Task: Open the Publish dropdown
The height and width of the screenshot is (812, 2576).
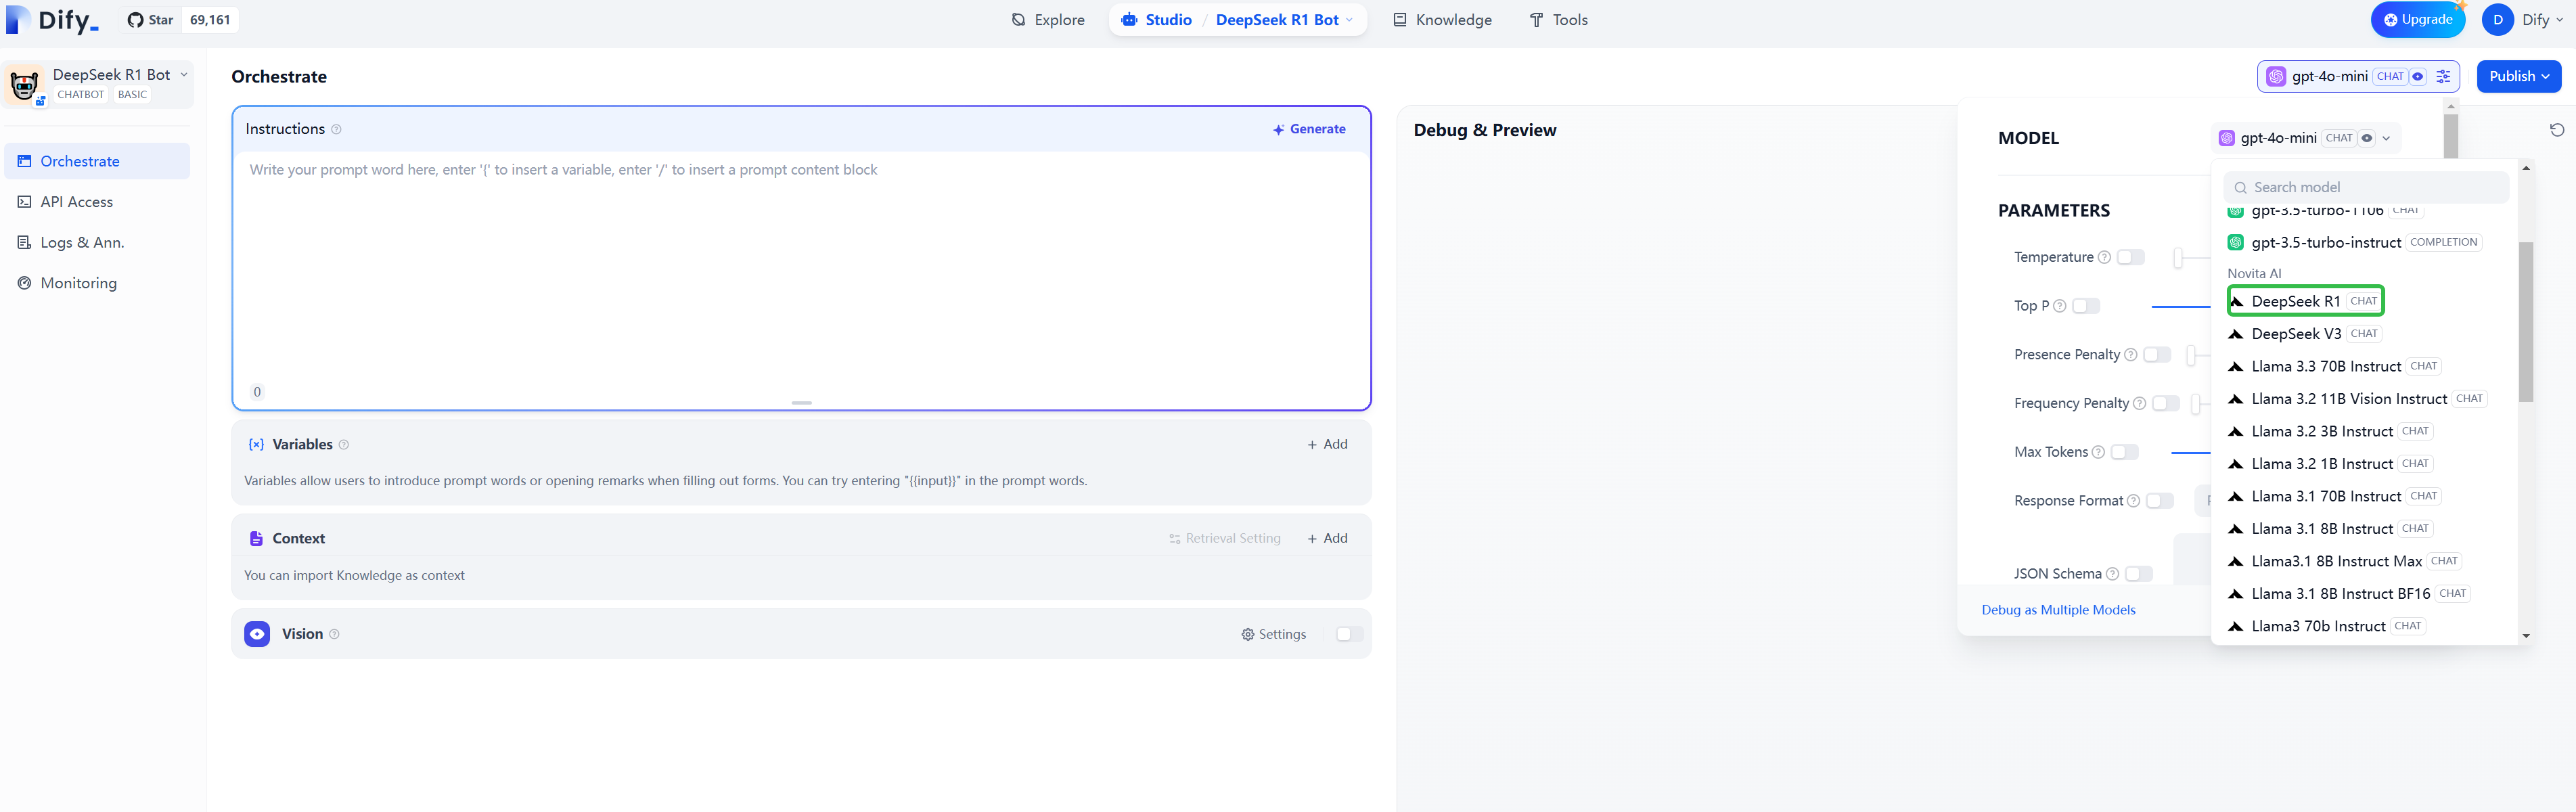Action: coord(2518,76)
